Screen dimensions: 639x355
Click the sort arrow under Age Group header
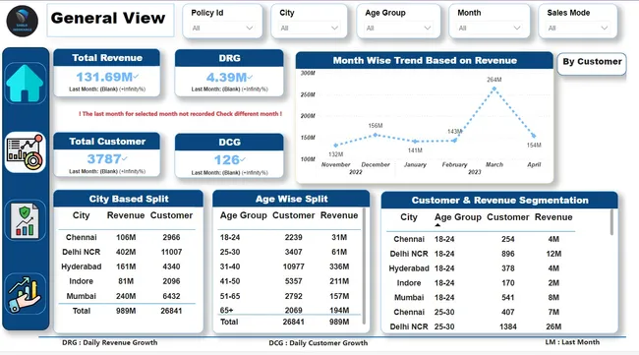tap(437, 225)
